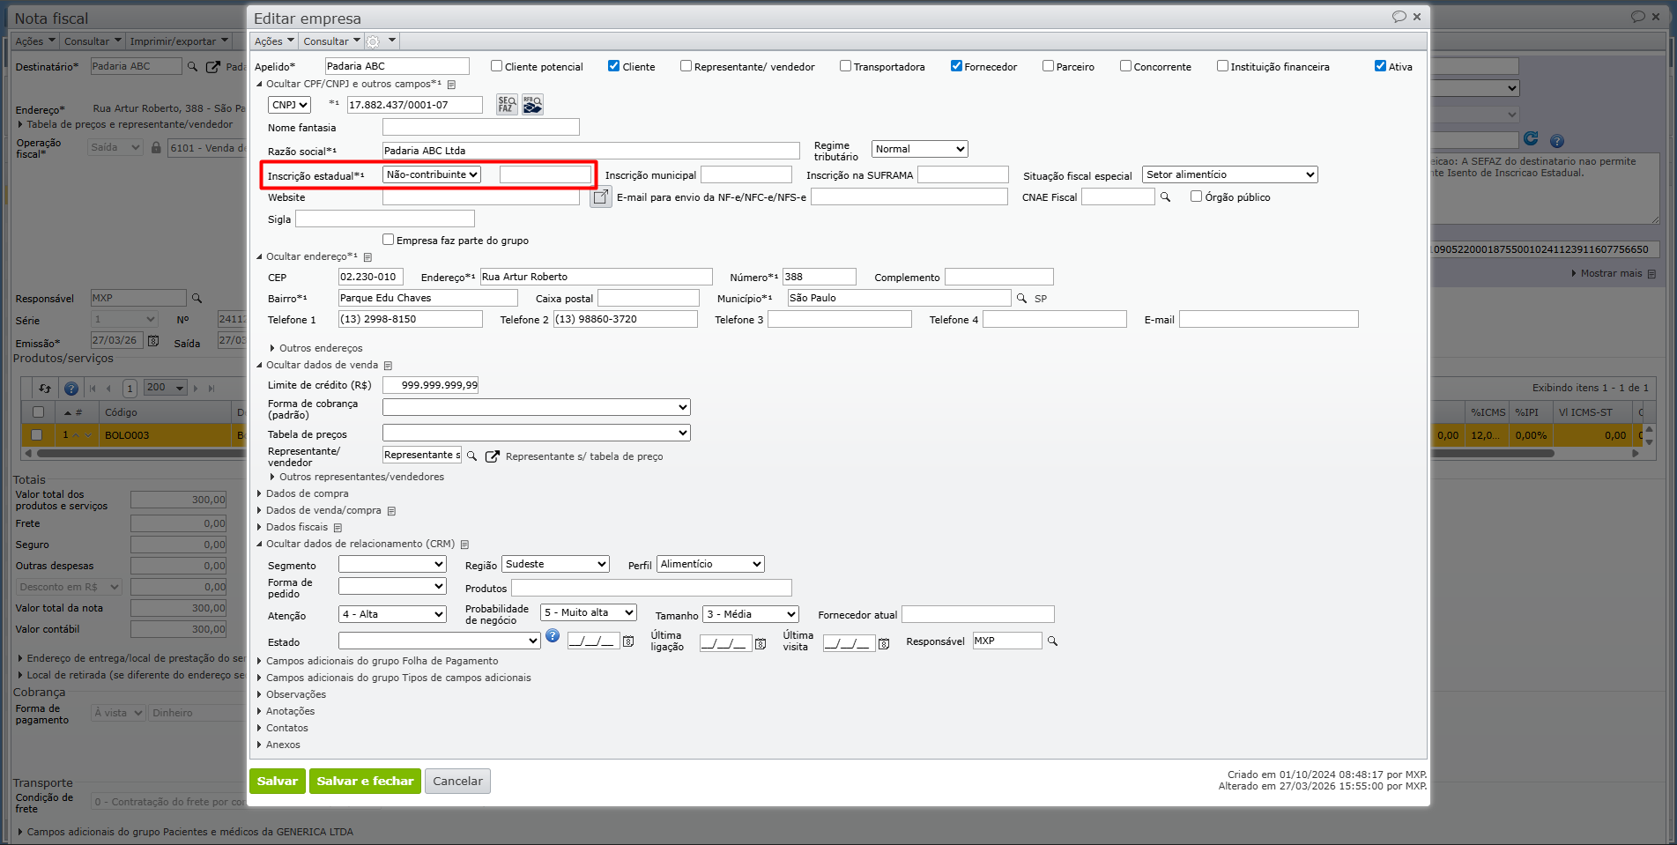This screenshot has width=1677, height=845.
Task: Open the Ações menu in Editar empresa
Action: point(273,41)
